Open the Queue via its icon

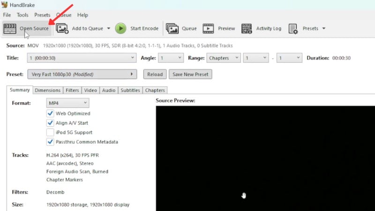[172, 29]
